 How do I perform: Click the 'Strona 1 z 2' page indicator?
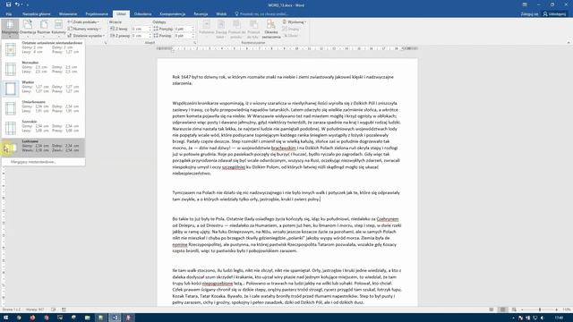coord(12,309)
